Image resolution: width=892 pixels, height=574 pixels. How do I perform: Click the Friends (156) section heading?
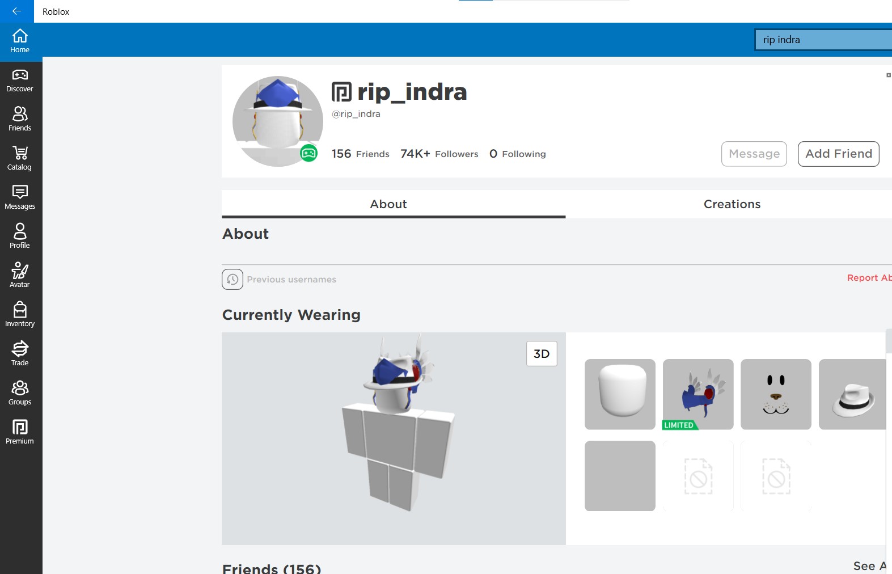[x=272, y=568]
